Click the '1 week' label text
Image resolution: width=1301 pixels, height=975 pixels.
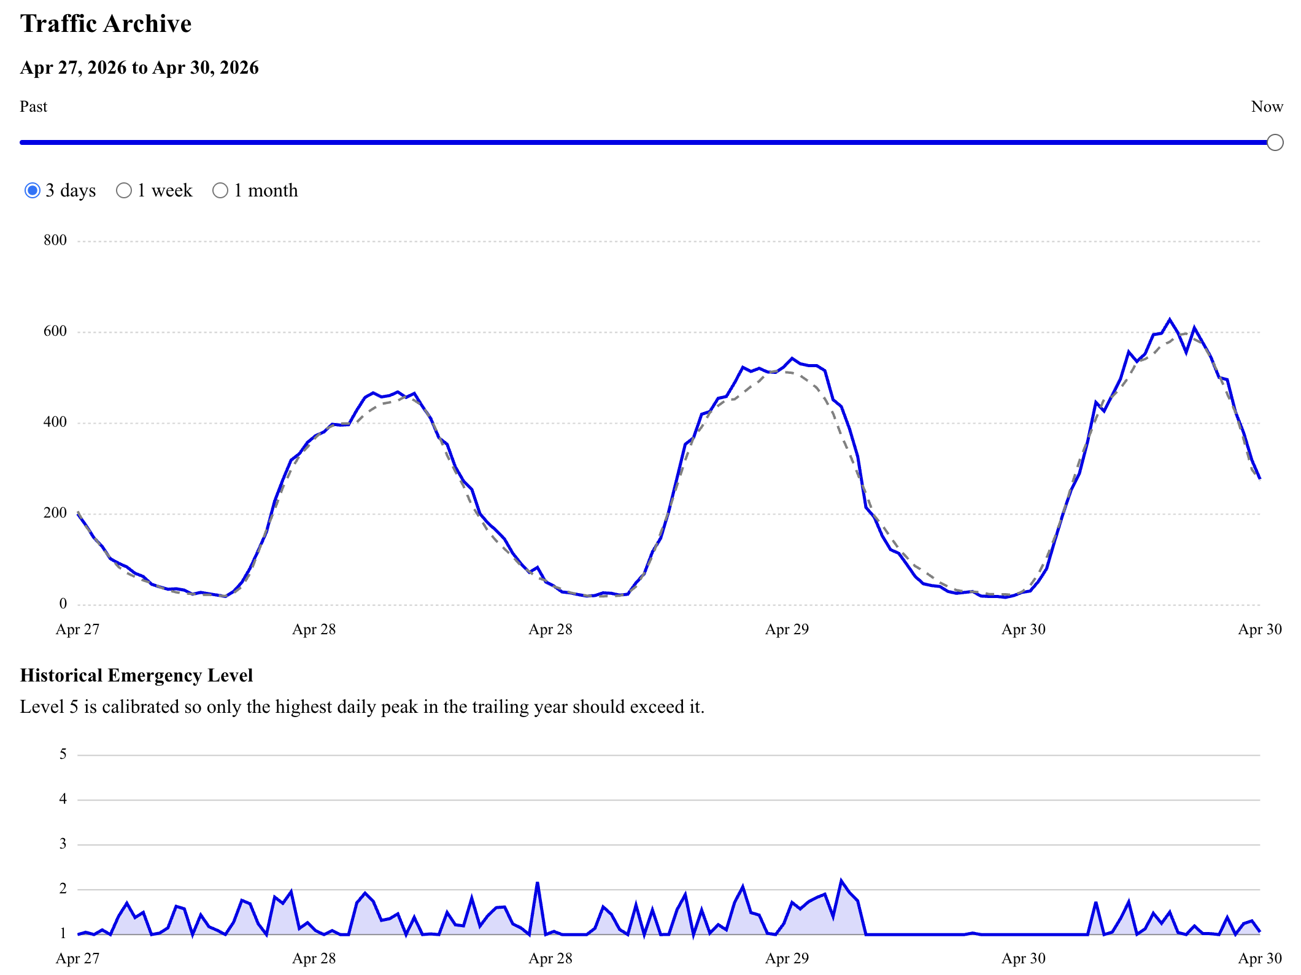click(x=164, y=190)
